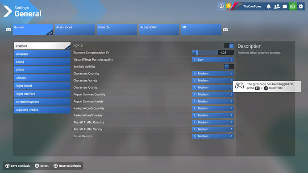Decrease Characters Variety with left arrow

pos(195,80)
